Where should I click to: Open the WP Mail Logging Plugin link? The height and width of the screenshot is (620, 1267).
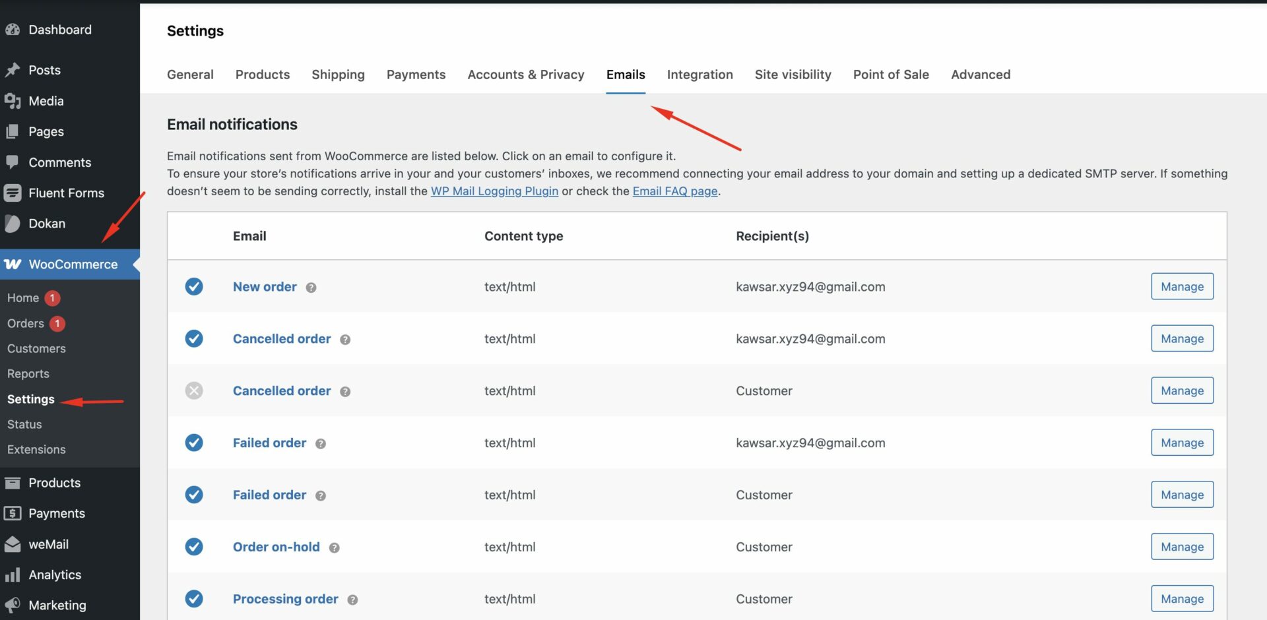(494, 191)
